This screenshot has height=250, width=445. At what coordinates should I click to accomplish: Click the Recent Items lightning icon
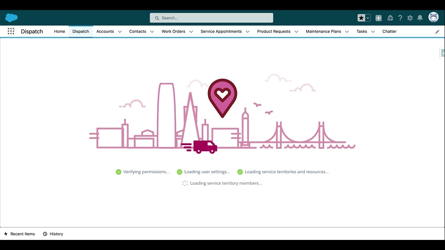(6, 234)
